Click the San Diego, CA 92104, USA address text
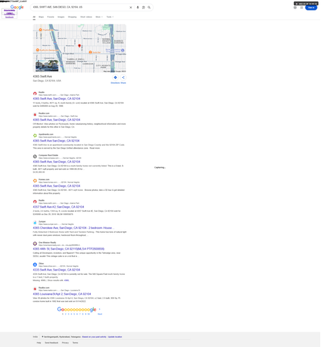Image resolution: width=323 pixels, height=347 pixels. coord(47,81)
